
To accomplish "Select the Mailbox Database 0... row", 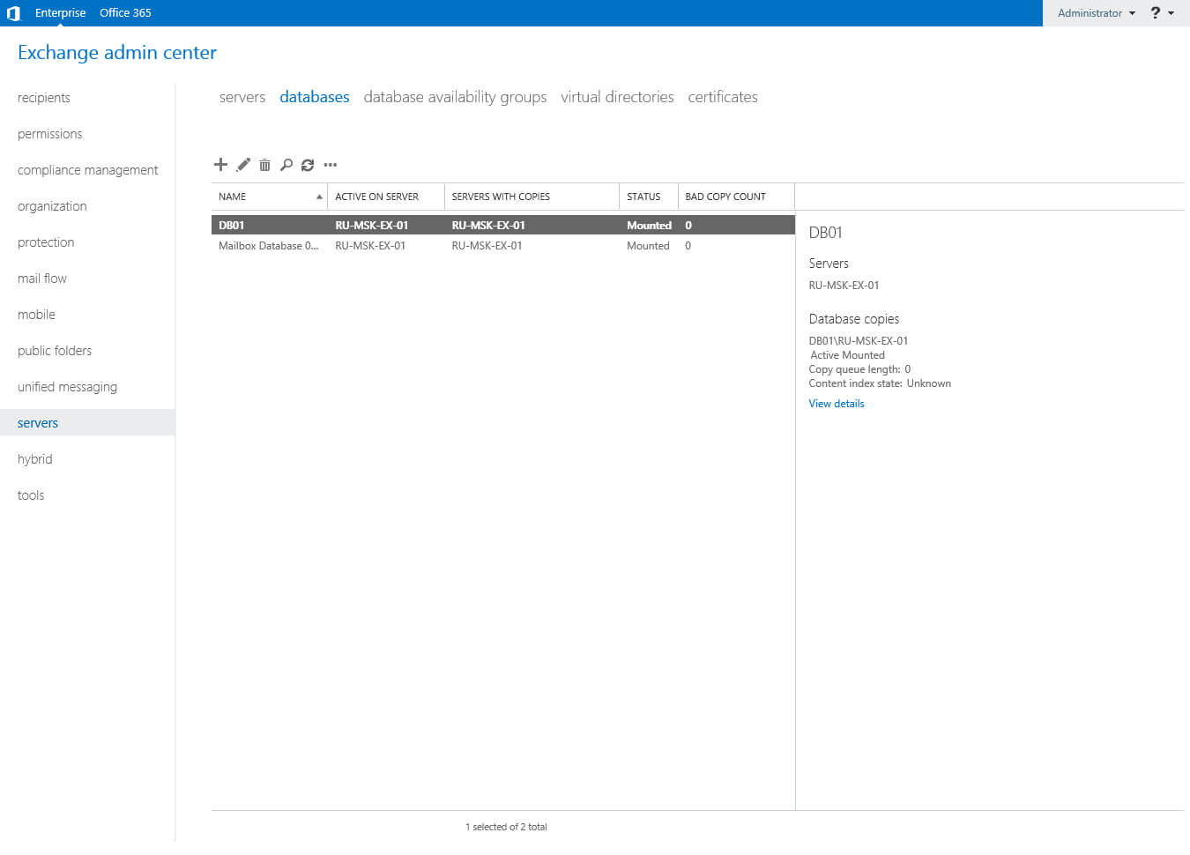I will (502, 246).
